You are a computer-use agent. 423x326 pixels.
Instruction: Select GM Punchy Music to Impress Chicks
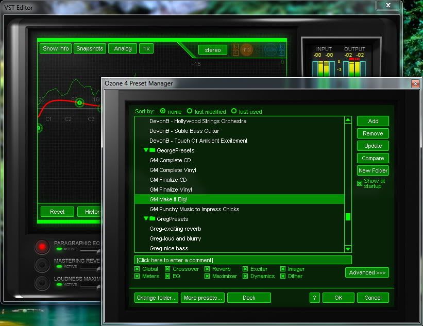point(240,209)
